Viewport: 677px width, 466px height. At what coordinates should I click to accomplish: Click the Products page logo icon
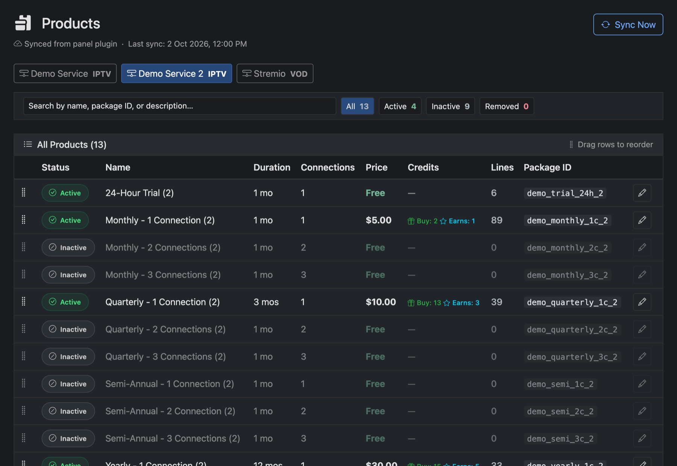point(23,23)
